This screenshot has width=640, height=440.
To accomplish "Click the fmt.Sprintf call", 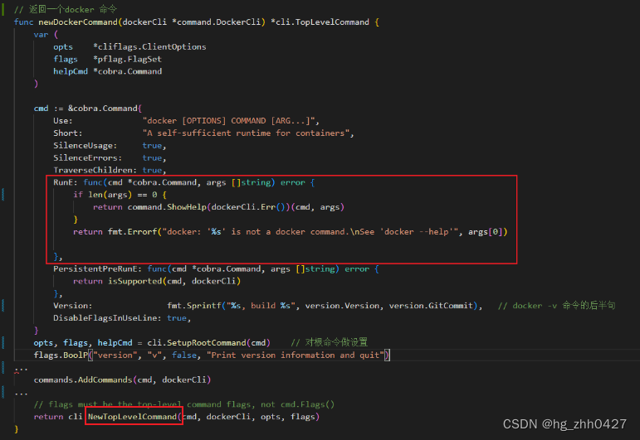I will coord(194,306).
